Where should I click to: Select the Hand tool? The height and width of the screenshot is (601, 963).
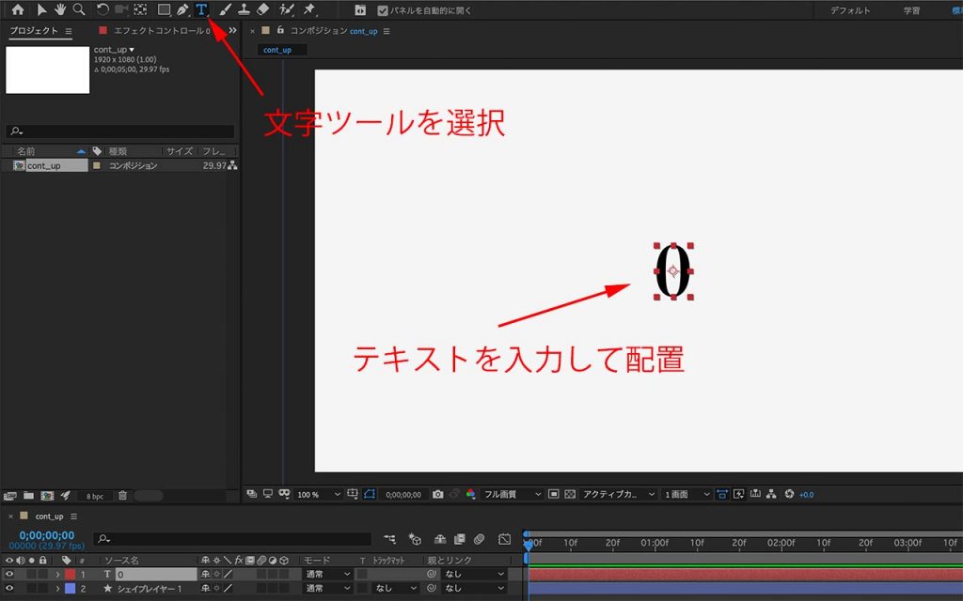(60, 9)
